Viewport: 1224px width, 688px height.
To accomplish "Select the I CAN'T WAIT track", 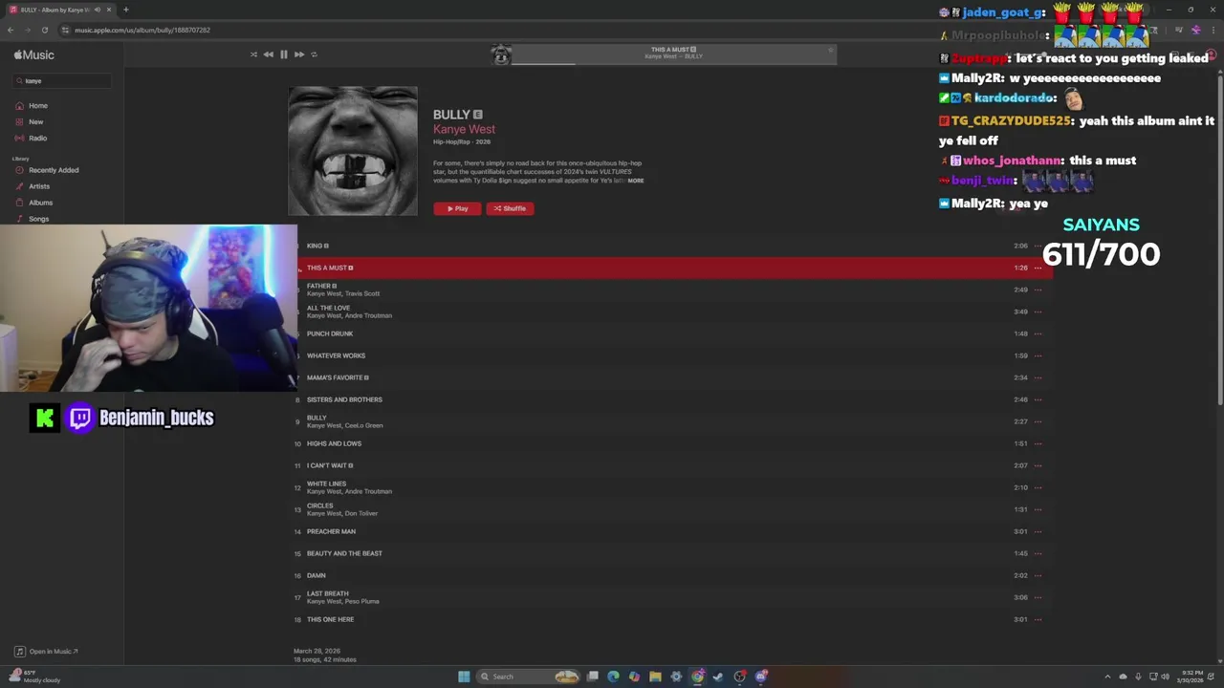I will click(x=669, y=465).
